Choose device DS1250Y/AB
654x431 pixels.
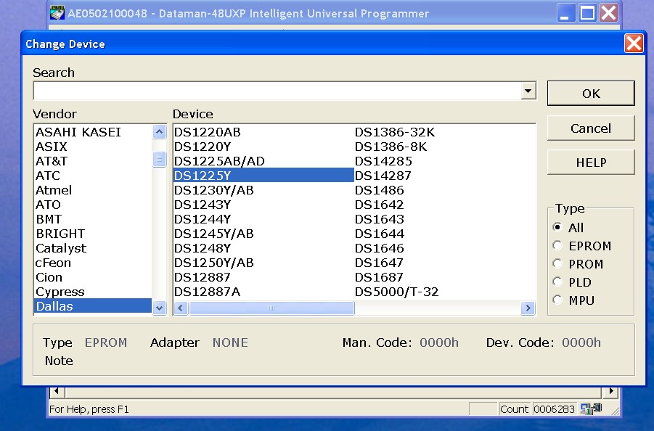(263, 263)
